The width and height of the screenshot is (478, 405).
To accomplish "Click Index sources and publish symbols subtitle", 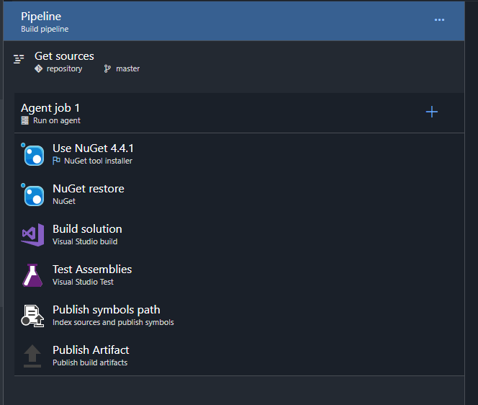I will [x=113, y=322].
